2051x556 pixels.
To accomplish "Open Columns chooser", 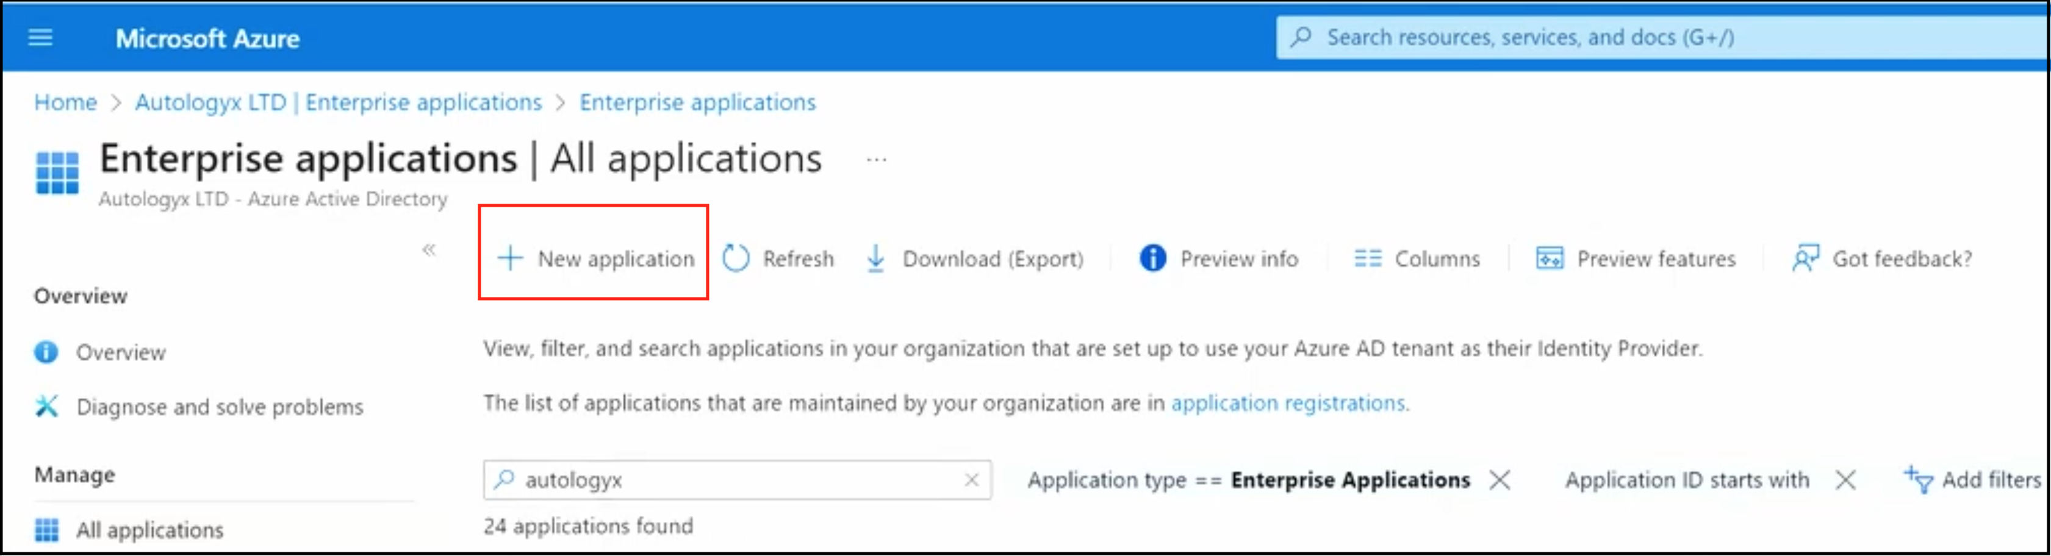I will pos(1417,259).
